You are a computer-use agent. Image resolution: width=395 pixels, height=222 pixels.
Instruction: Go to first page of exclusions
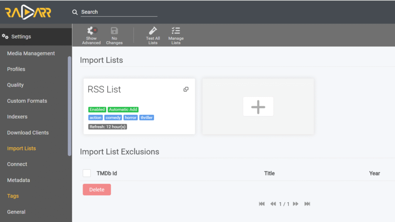pos(262,204)
